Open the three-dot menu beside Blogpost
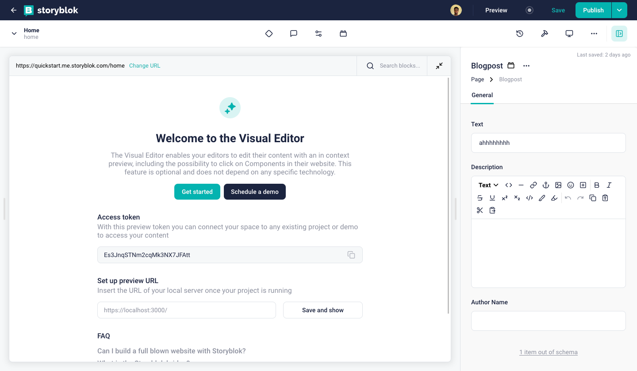Viewport: 637px width, 371px height. 526,66
